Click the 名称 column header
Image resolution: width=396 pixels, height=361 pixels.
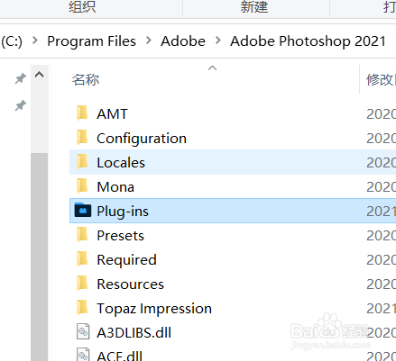click(86, 80)
